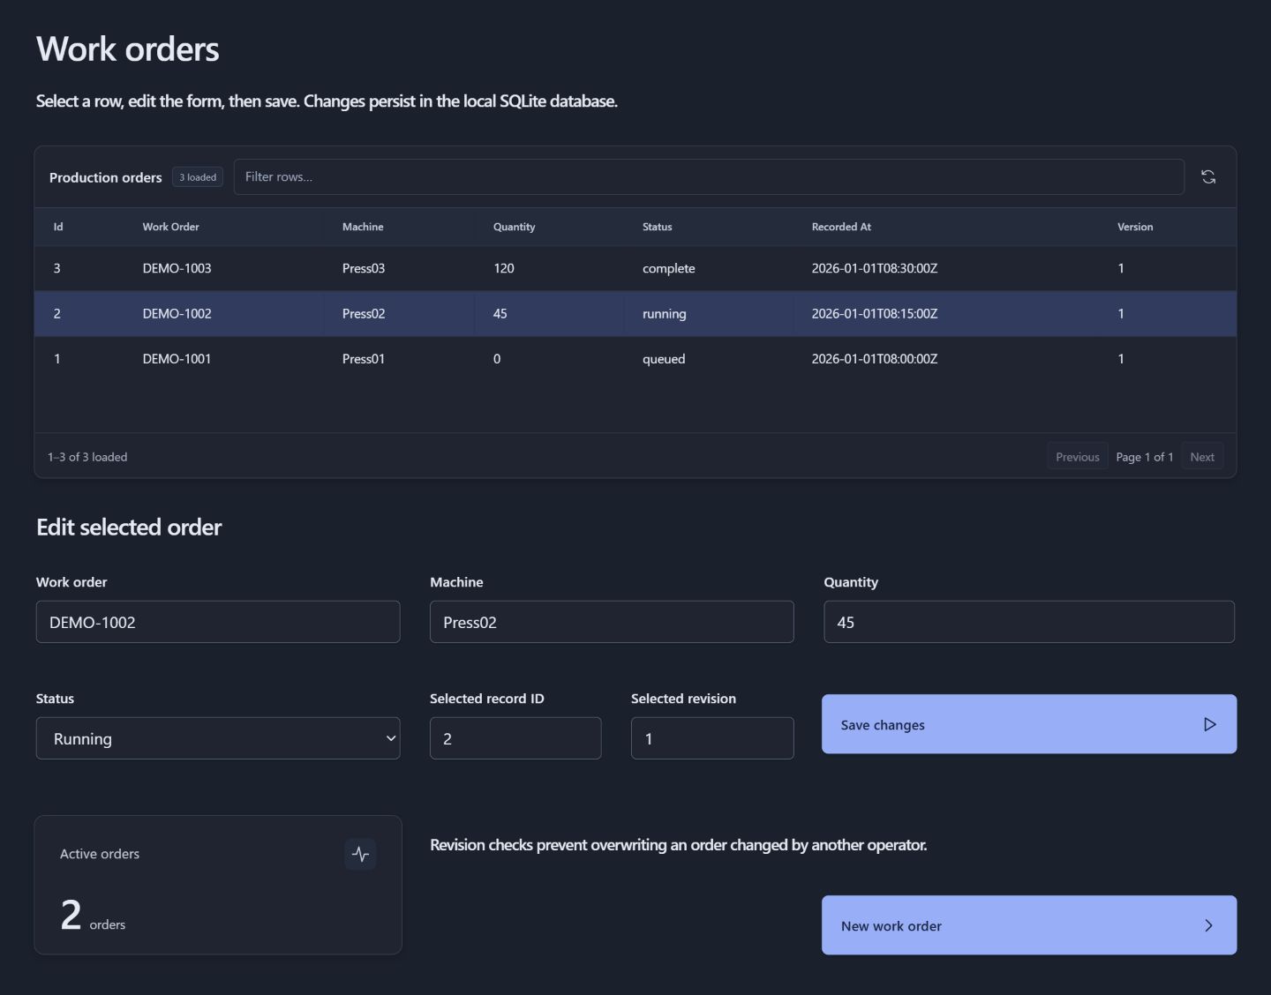Click the Page 1 of 1 indicator
The height and width of the screenshot is (995, 1271).
(x=1144, y=457)
